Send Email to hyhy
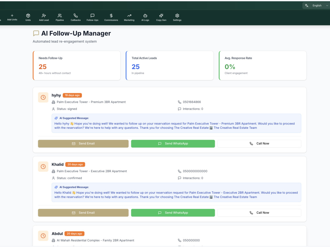 [83, 144]
